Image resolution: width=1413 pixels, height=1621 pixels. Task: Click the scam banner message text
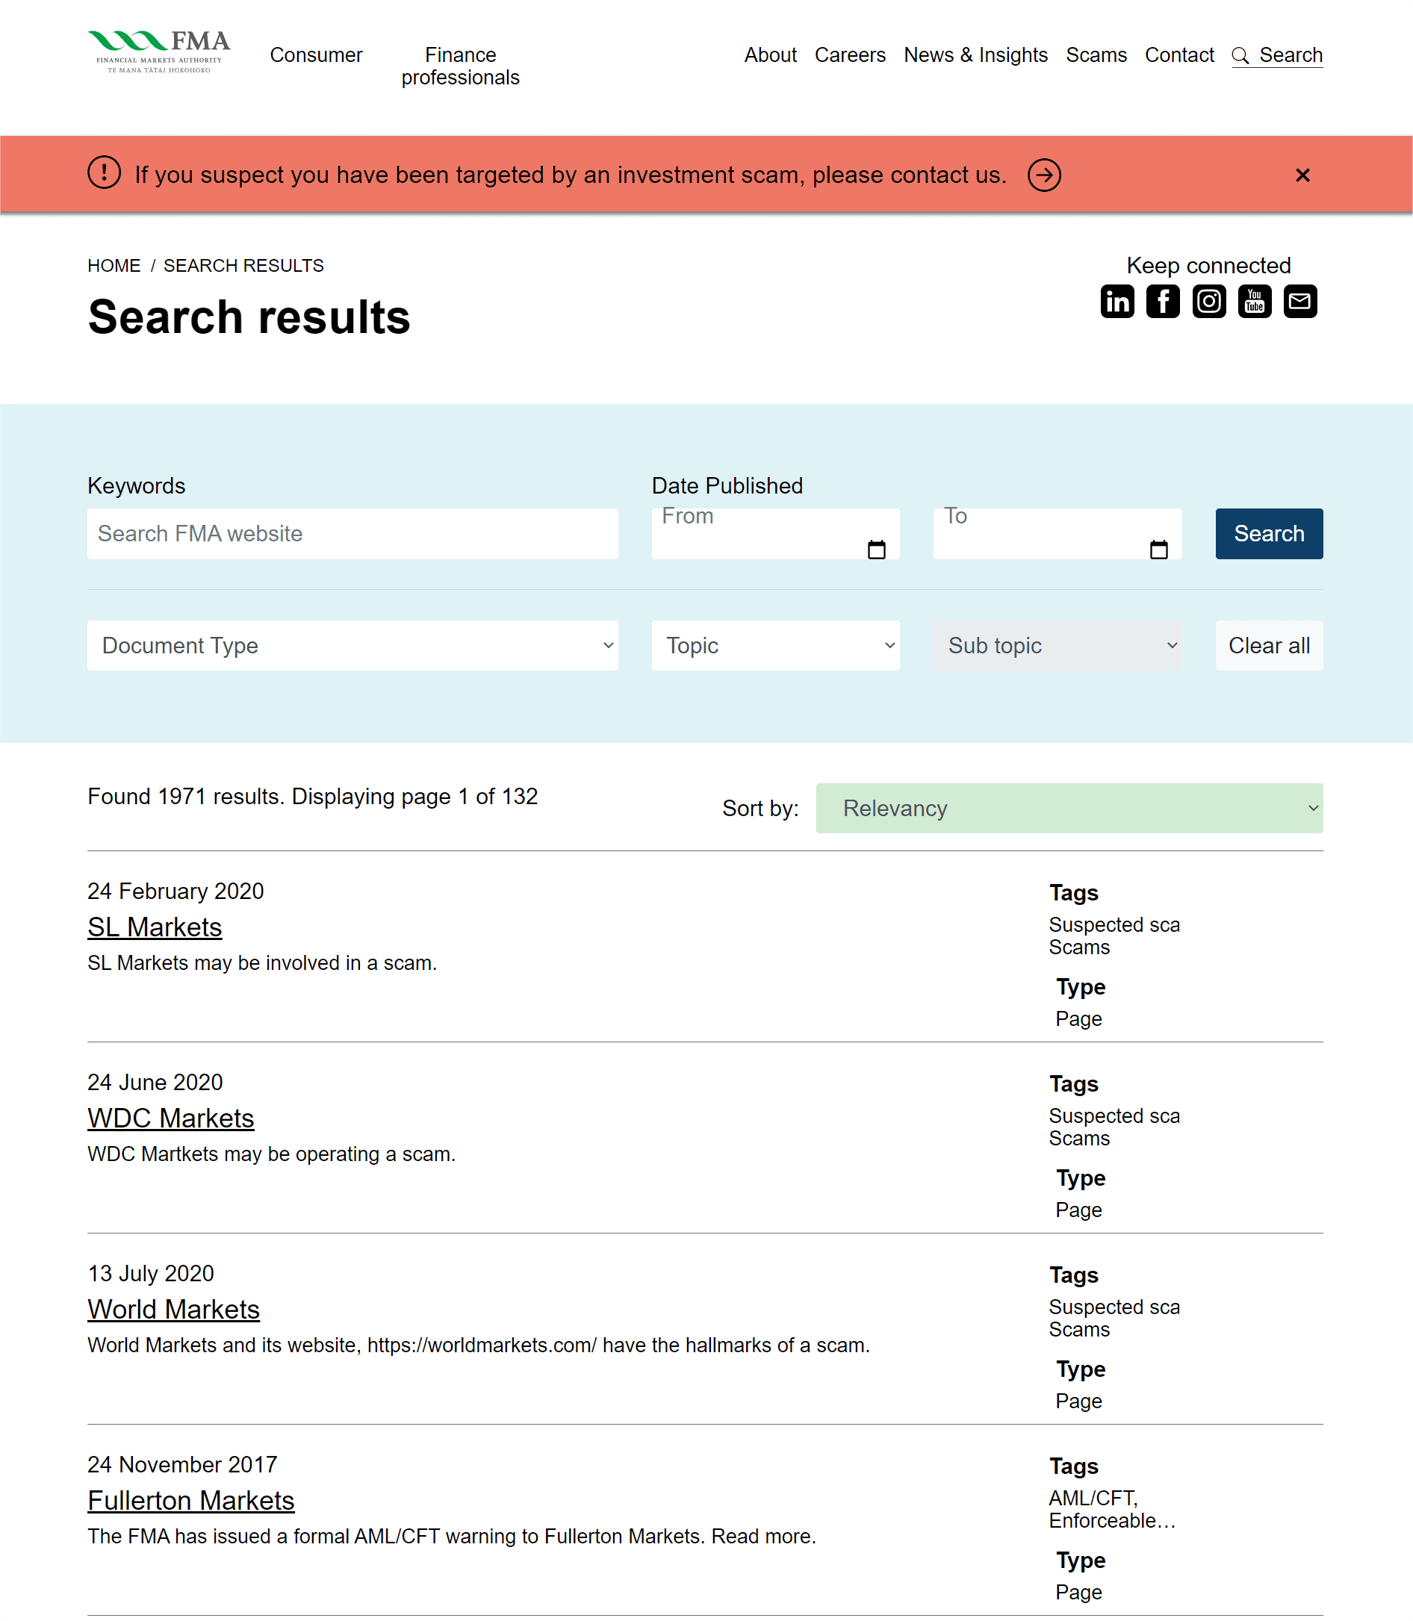coord(571,175)
